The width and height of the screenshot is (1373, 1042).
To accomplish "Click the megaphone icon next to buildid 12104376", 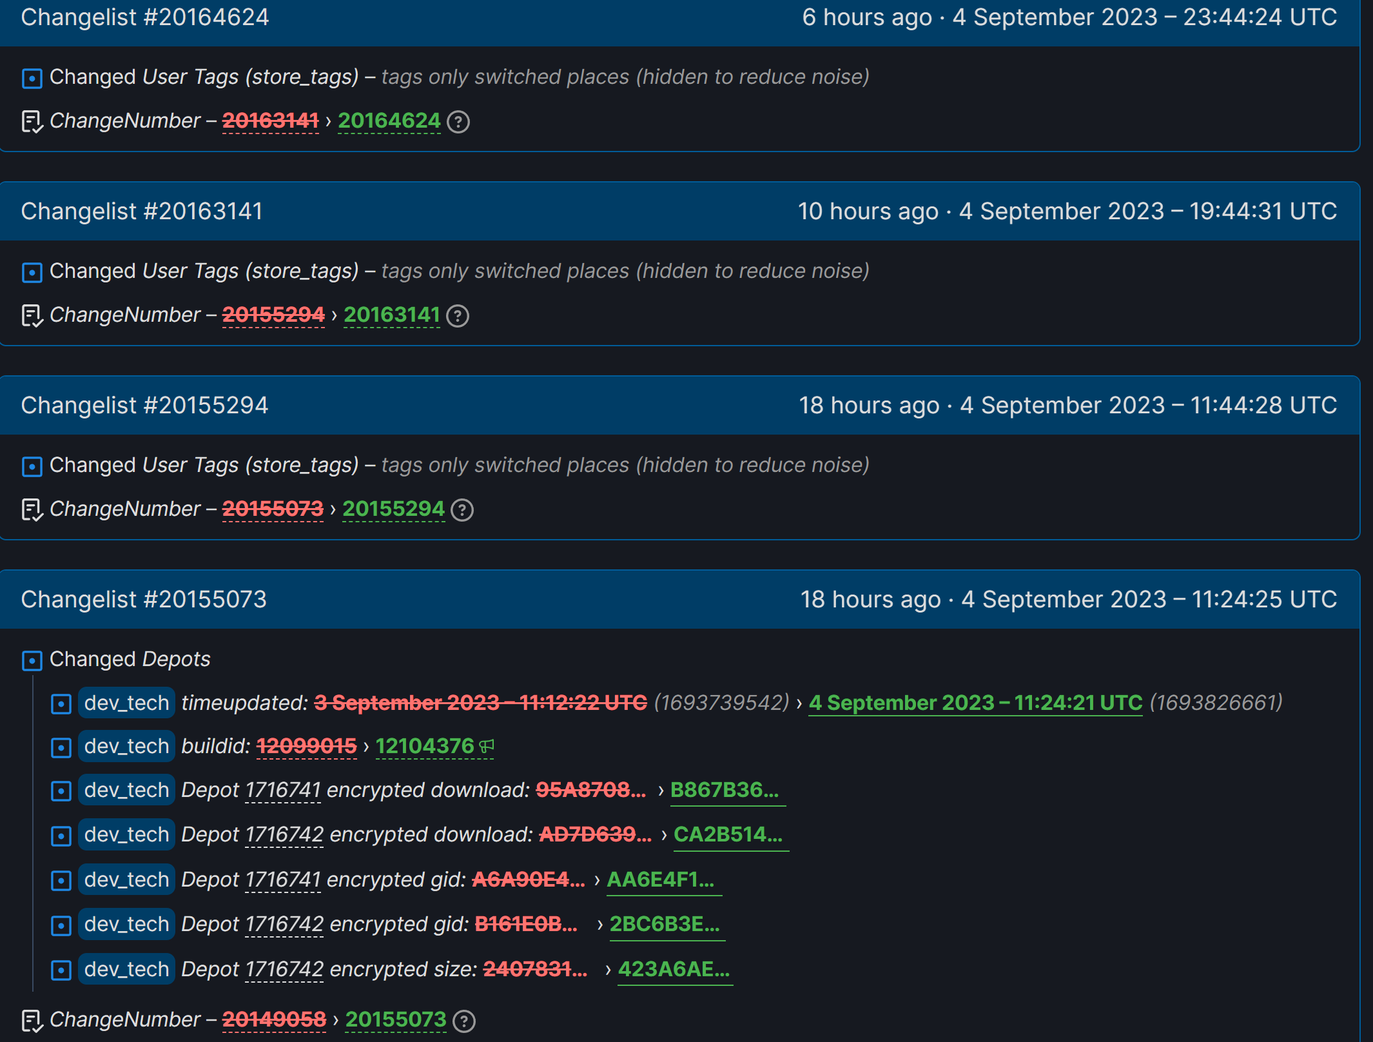I will click(487, 746).
